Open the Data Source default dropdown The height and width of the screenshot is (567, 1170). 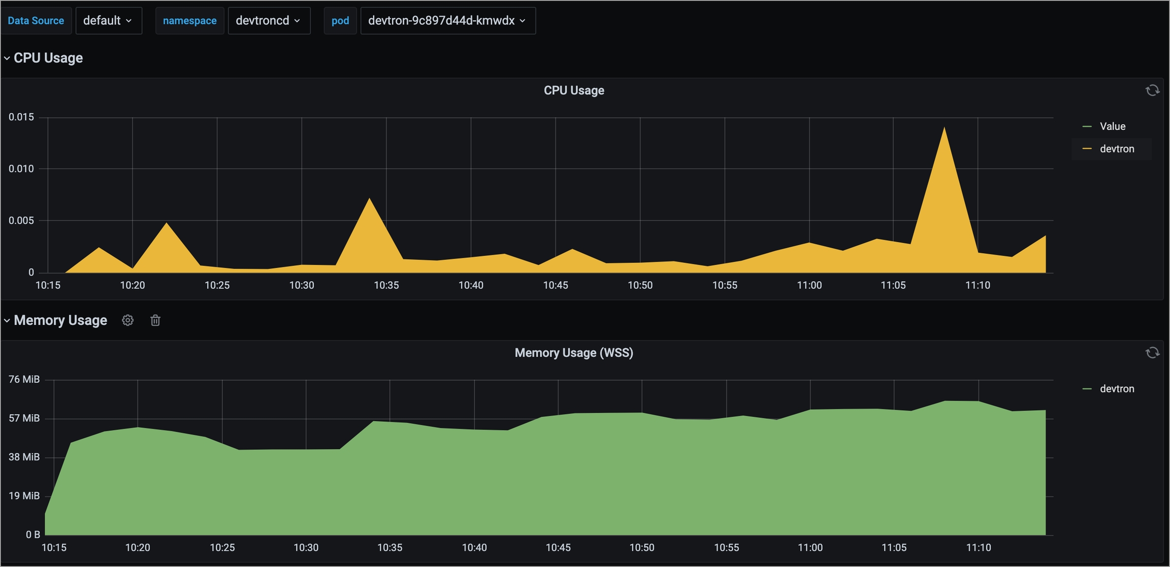tap(108, 21)
